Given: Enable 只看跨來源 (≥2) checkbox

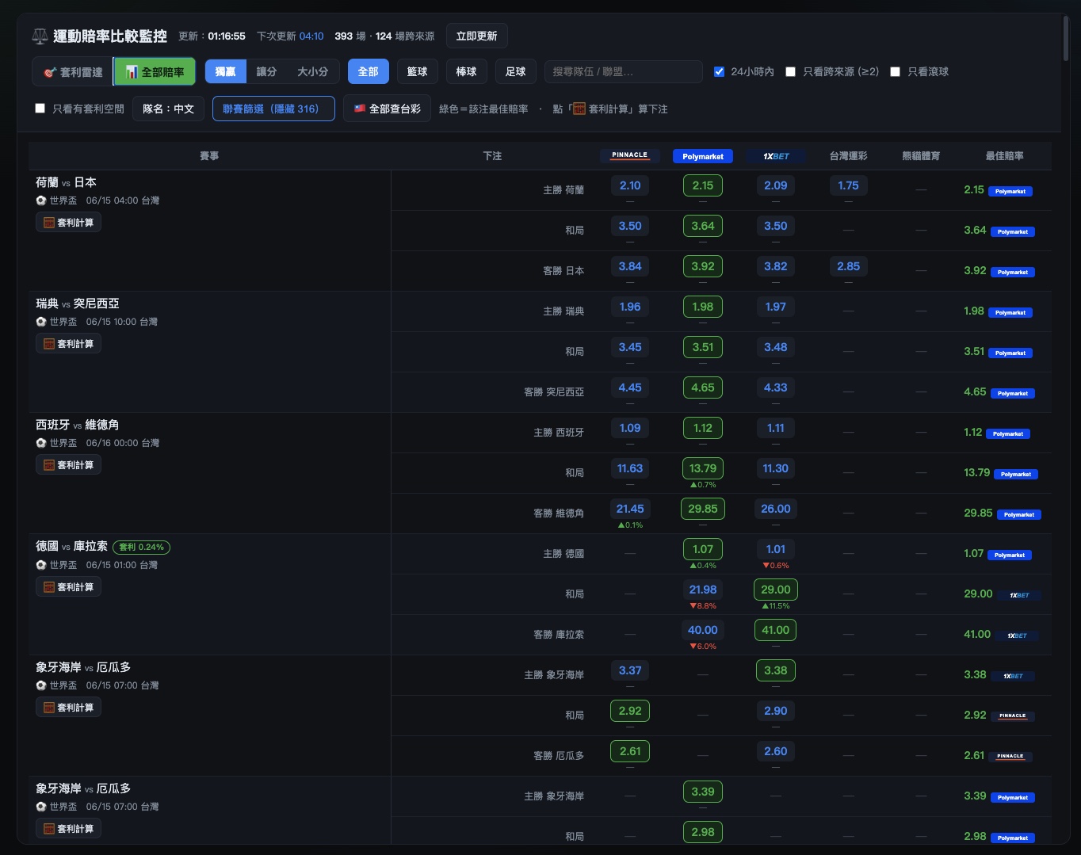Looking at the screenshot, I should [790, 71].
